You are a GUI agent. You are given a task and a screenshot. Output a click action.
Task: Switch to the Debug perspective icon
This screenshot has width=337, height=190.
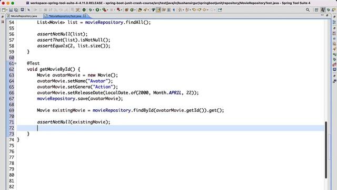pyautogui.click(x=329, y=10)
